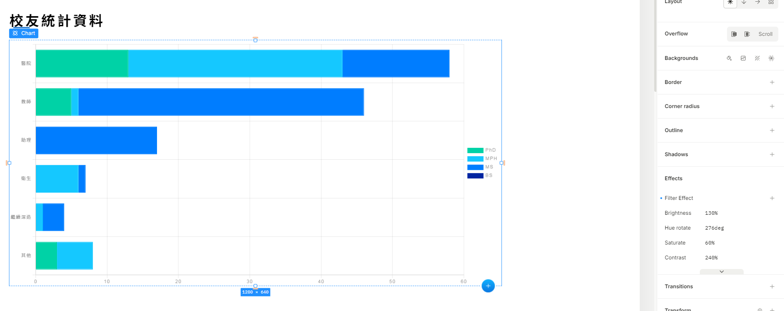Add a Corner radius
The height and width of the screenshot is (311, 784).
click(772, 106)
